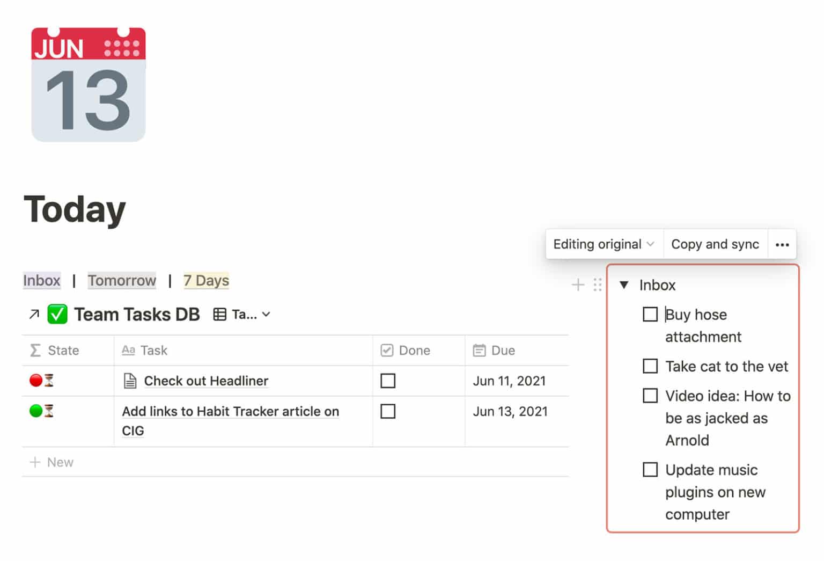This screenshot has height=561, width=824.
Task: Switch to the Tomorrow tab
Action: click(122, 280)
